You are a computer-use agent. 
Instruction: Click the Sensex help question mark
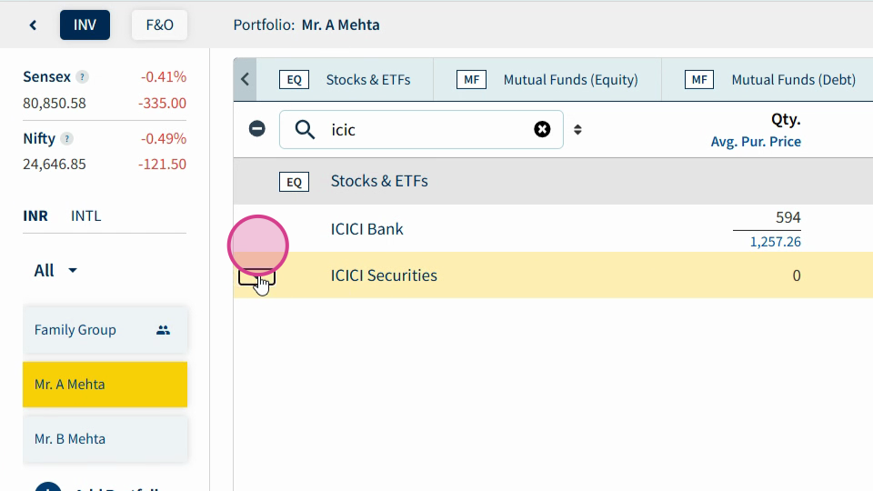click(82, 76)
